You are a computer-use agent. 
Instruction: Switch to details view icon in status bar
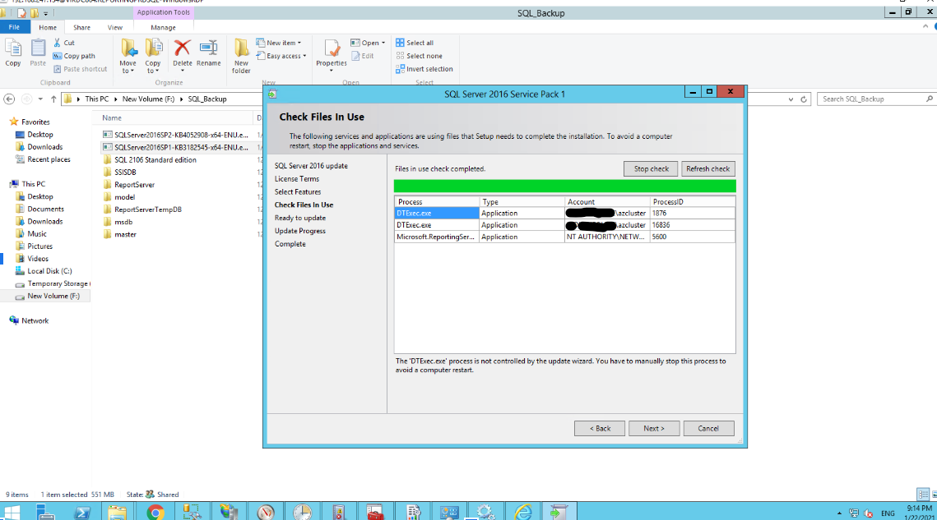[923, 495]
